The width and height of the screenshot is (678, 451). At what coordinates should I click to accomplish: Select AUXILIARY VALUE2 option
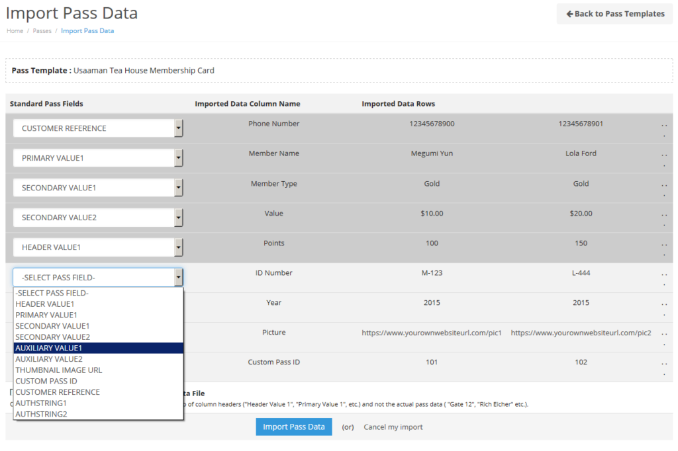point(99,359)
